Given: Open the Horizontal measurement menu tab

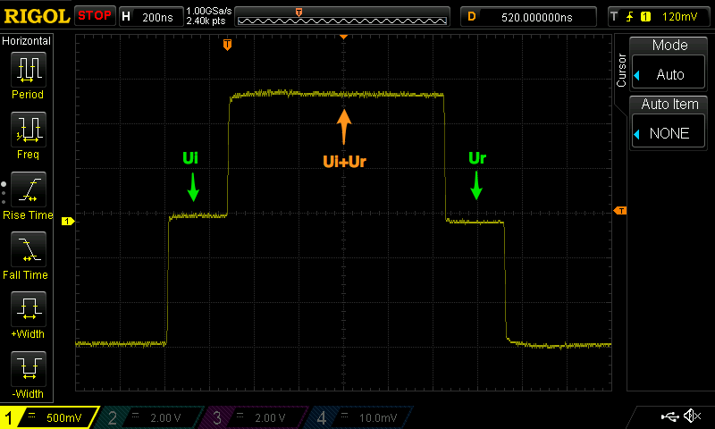Looking at the screenshot, I should point(27,41).
